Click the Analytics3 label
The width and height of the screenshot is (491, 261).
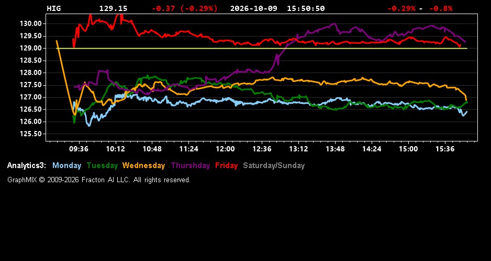click(x=27, y=165)
